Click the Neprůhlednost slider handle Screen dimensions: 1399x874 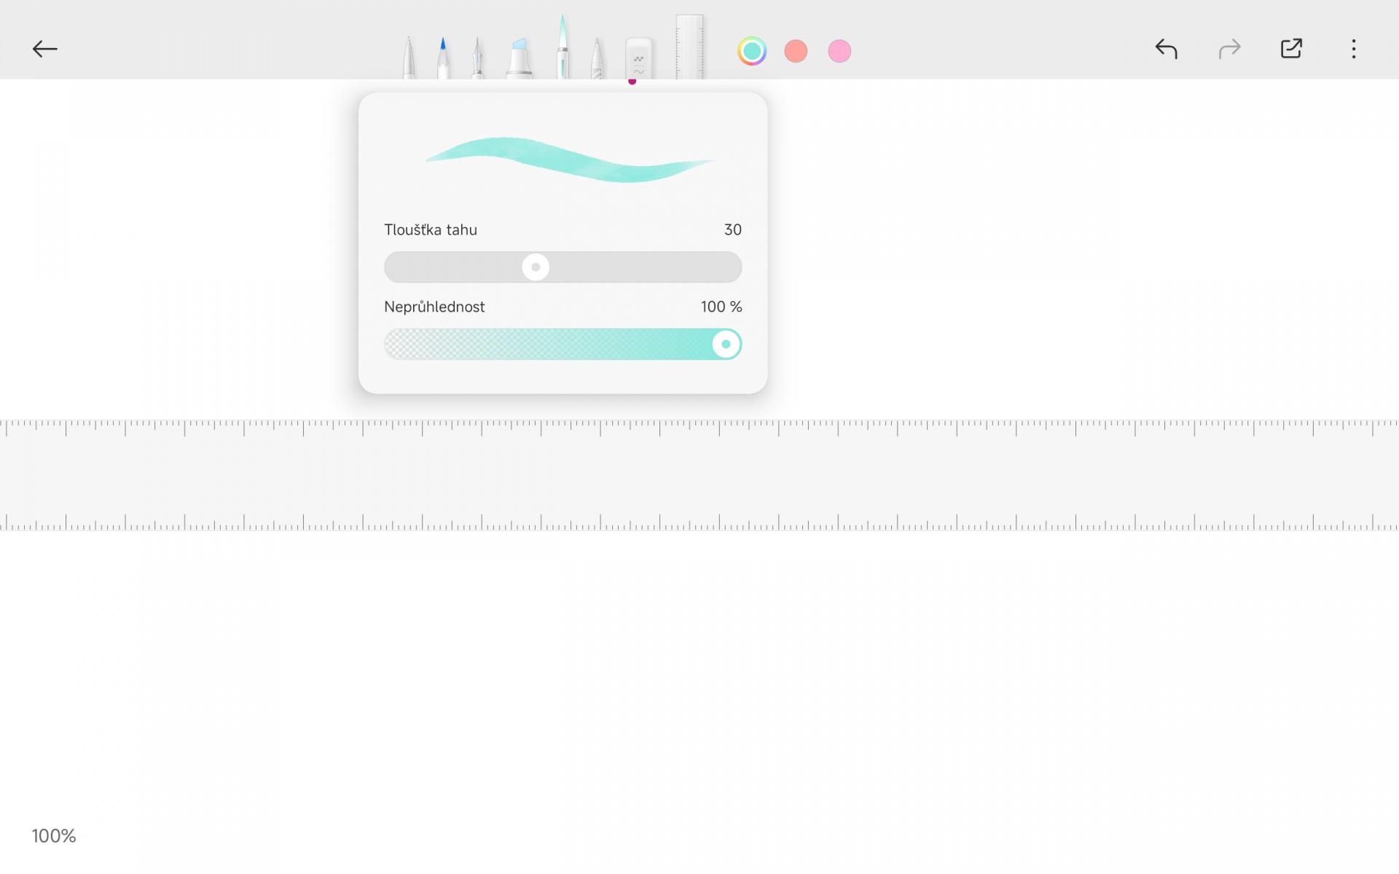click(x=726, y=345)
